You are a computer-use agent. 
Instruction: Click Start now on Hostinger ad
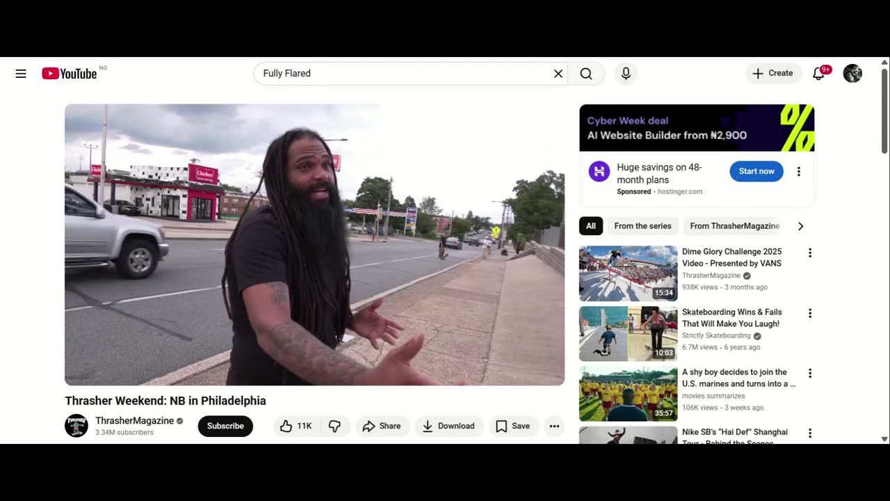point(756,171)
